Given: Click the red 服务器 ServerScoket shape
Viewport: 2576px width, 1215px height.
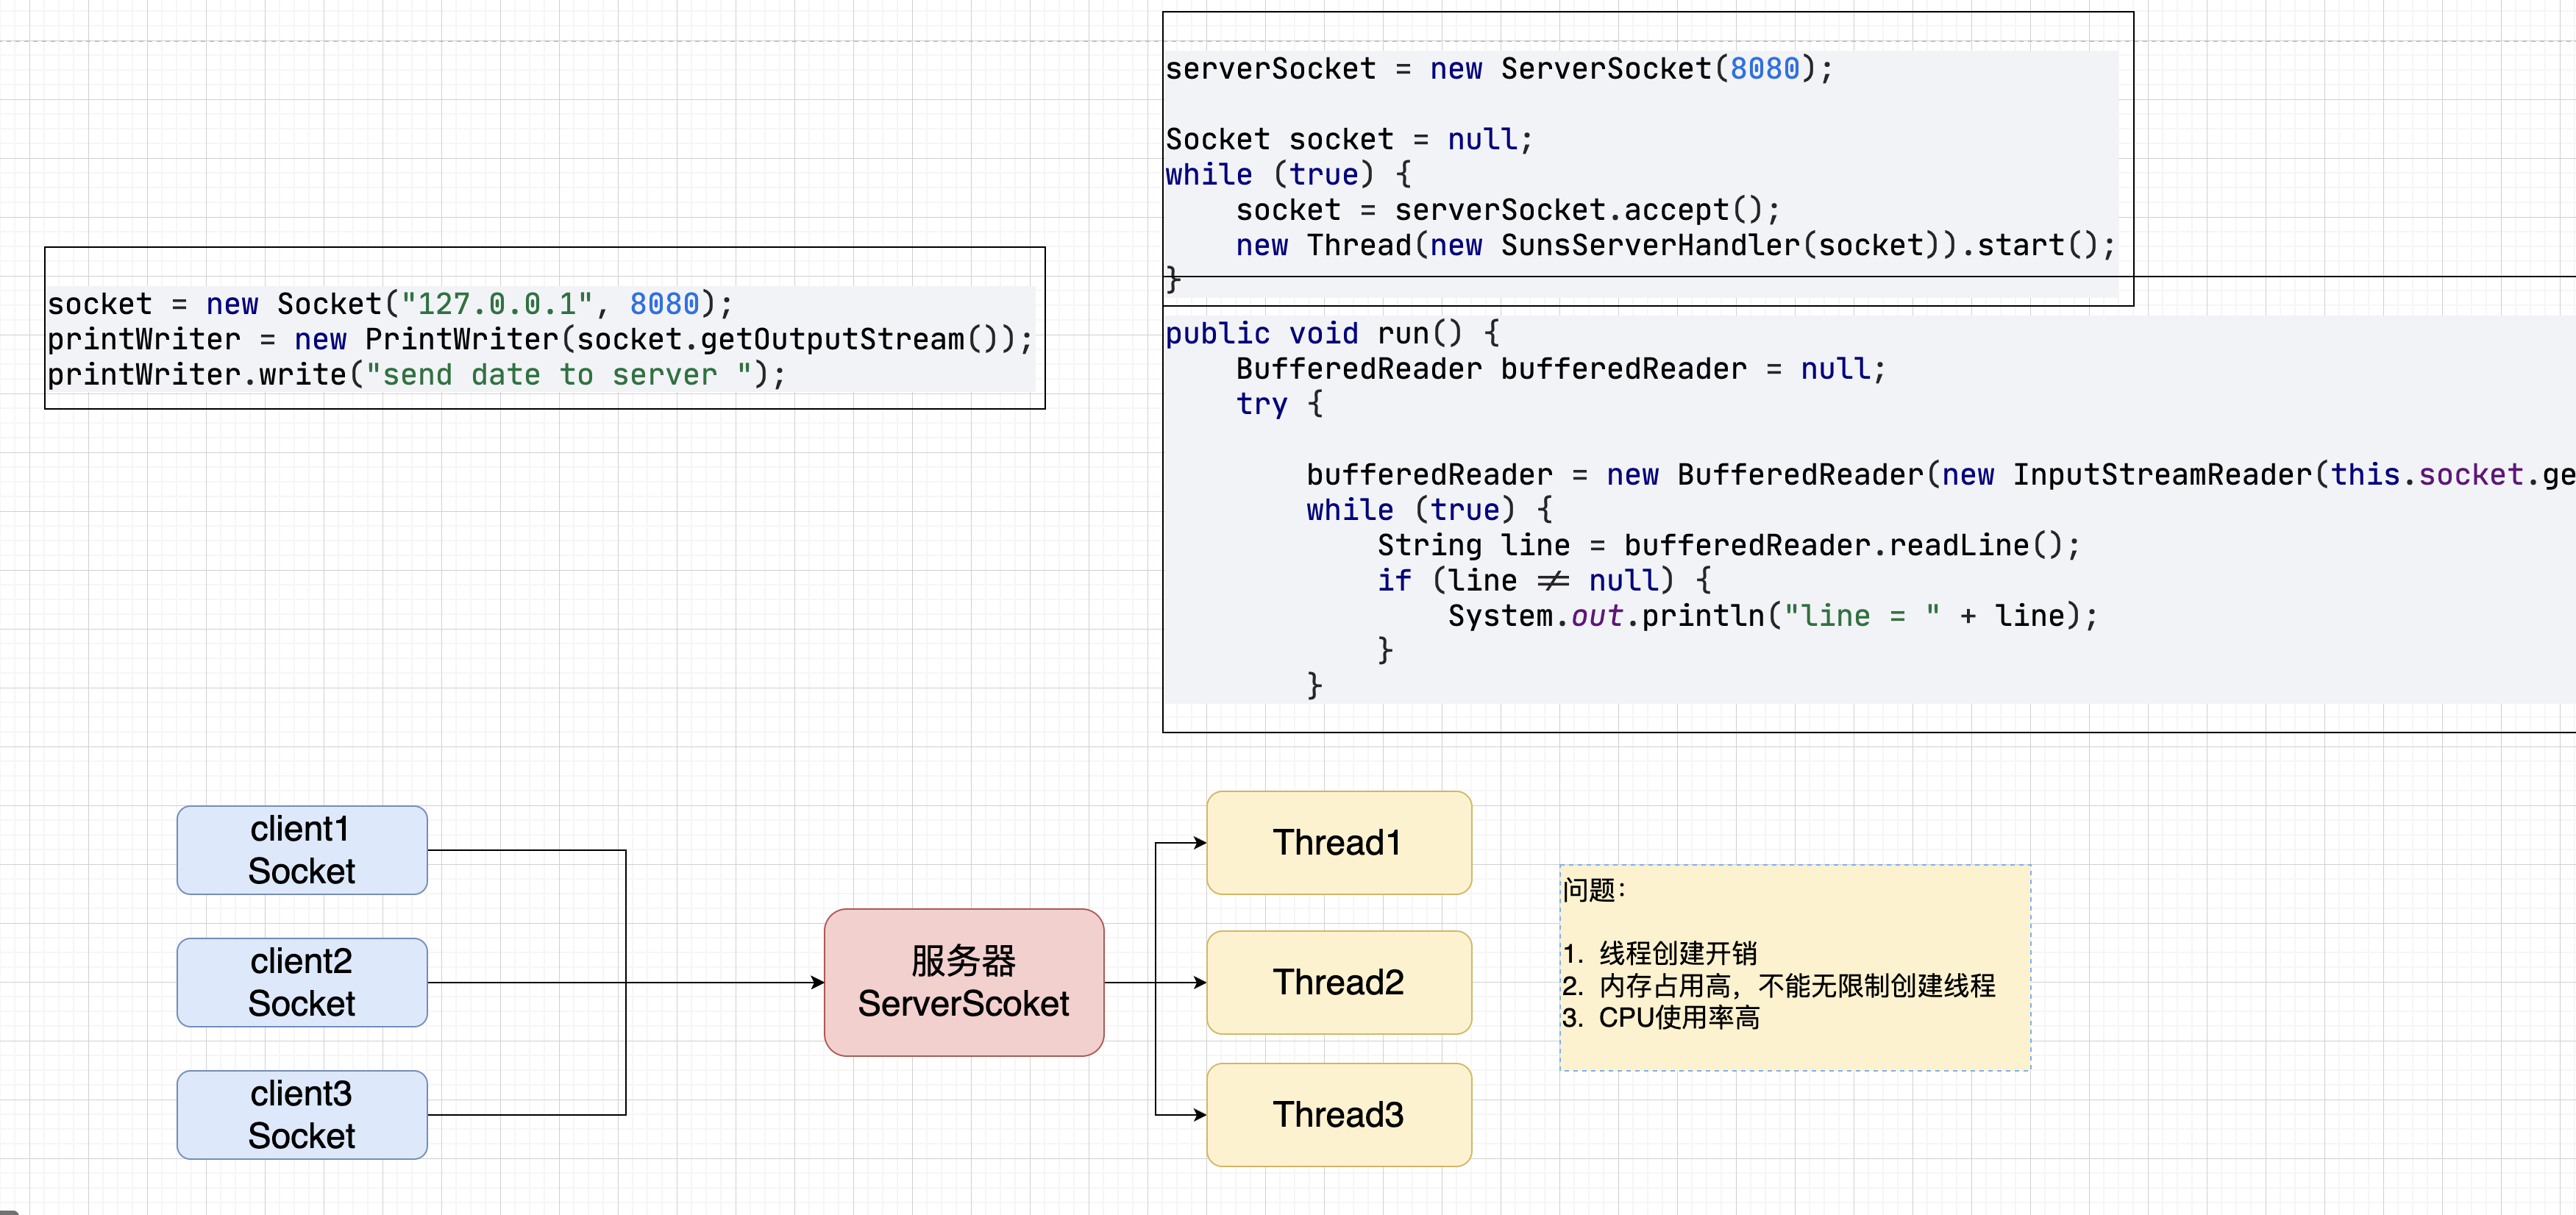Looking at the screenshot, I should pos(963,982).
